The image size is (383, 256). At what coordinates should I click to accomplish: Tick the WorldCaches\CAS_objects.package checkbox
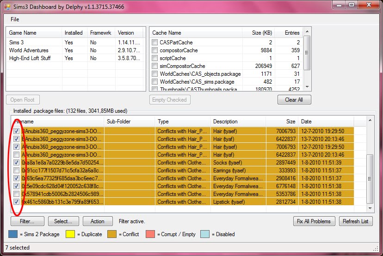click(154, 73)
